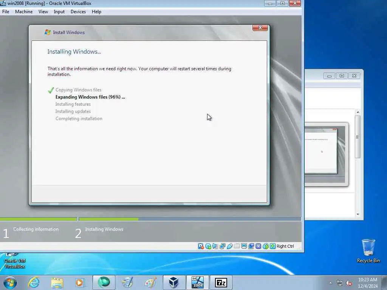Open the View menu
Image resolution: width=387 pixels, height=290 pixels.
coord(43,12)
